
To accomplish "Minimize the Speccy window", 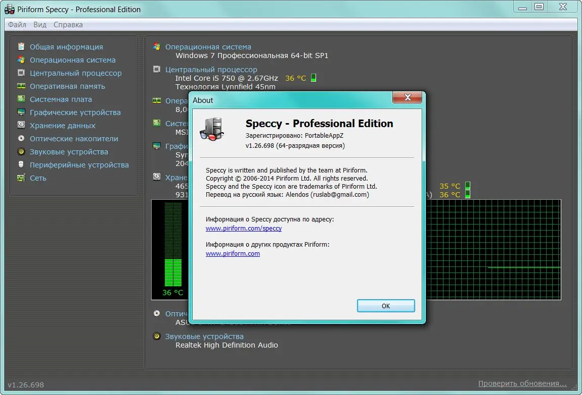I will (x=523, y=7).
